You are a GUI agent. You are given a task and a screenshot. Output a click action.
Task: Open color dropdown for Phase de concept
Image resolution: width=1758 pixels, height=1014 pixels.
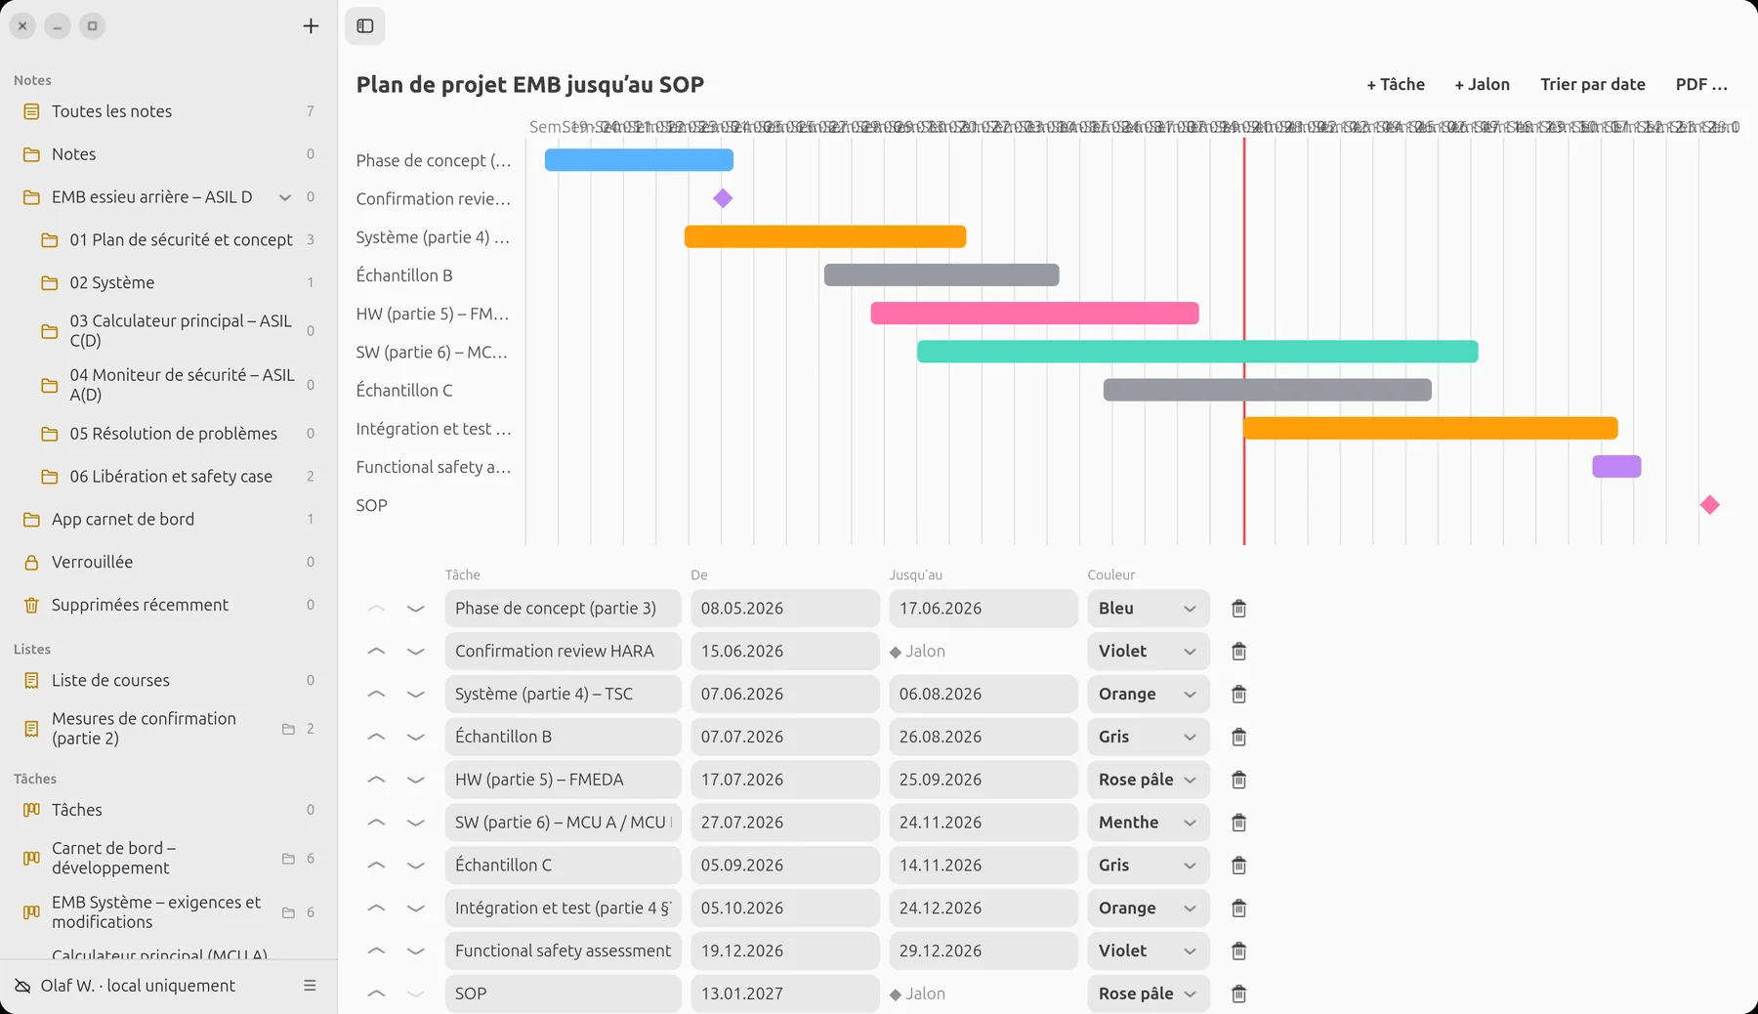1149,609
